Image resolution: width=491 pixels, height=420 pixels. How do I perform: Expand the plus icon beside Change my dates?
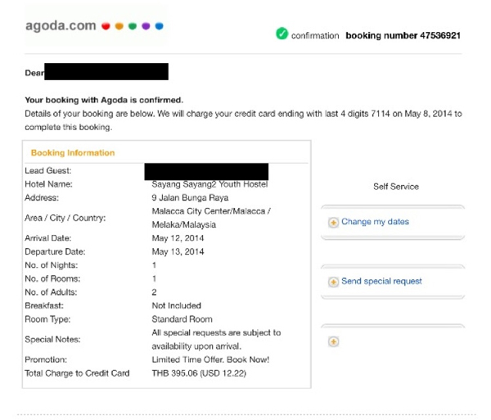pyautogui.click(x=333, y=223)
